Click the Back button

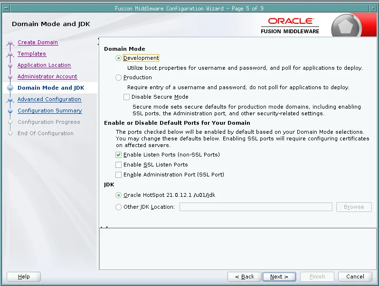[245, 277]
